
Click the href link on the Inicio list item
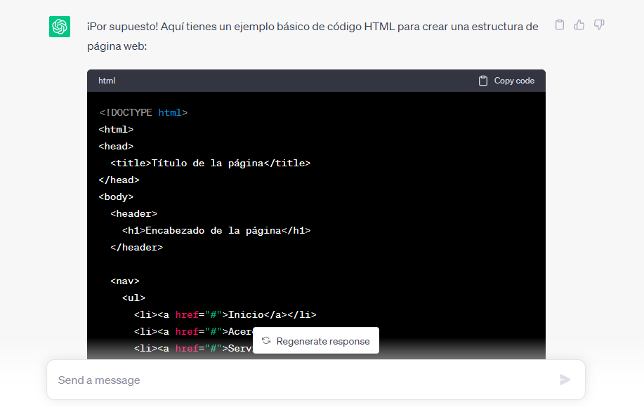click(x=187, y=314)
